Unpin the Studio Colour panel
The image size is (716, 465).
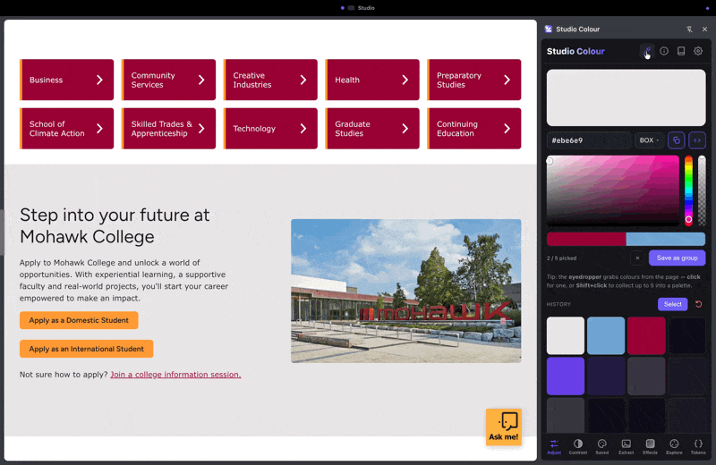pyautogui.click(x=689, y=30)
